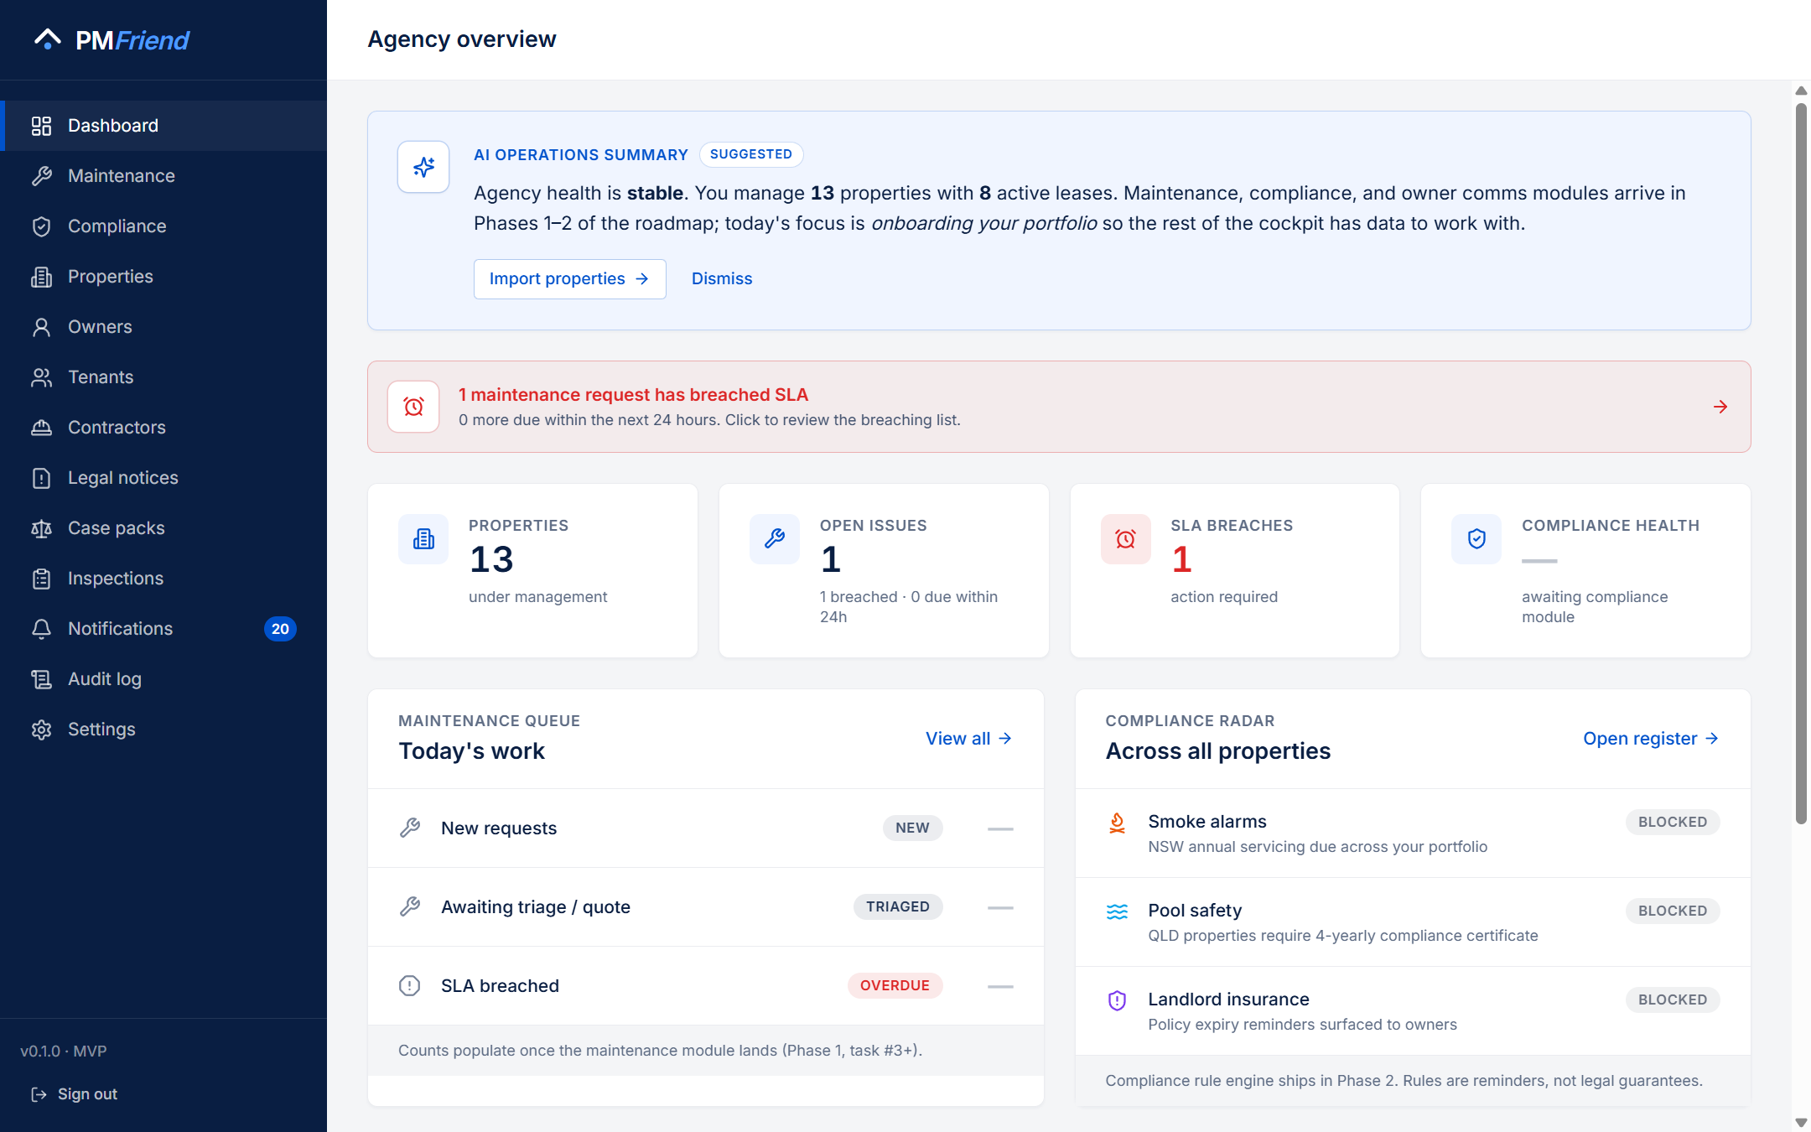Click the PMFriend logo icon

48,39
